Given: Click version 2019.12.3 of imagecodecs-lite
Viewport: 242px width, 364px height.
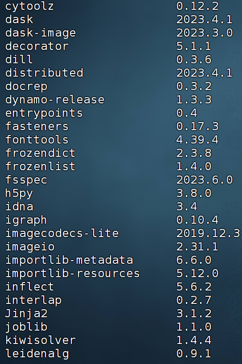Looking at the screenshot, I should (208, 233).
